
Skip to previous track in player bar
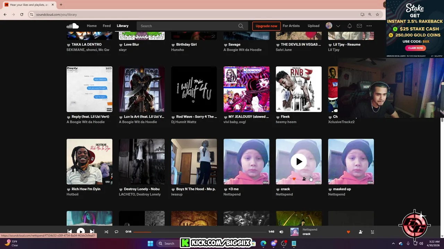(69, 232)
